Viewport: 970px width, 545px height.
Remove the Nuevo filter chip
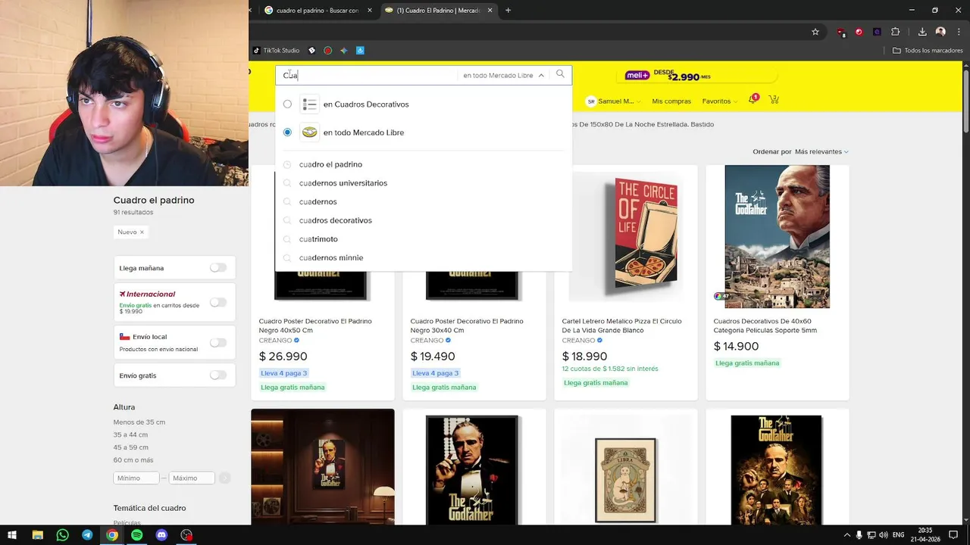click(x=142, y=232)
